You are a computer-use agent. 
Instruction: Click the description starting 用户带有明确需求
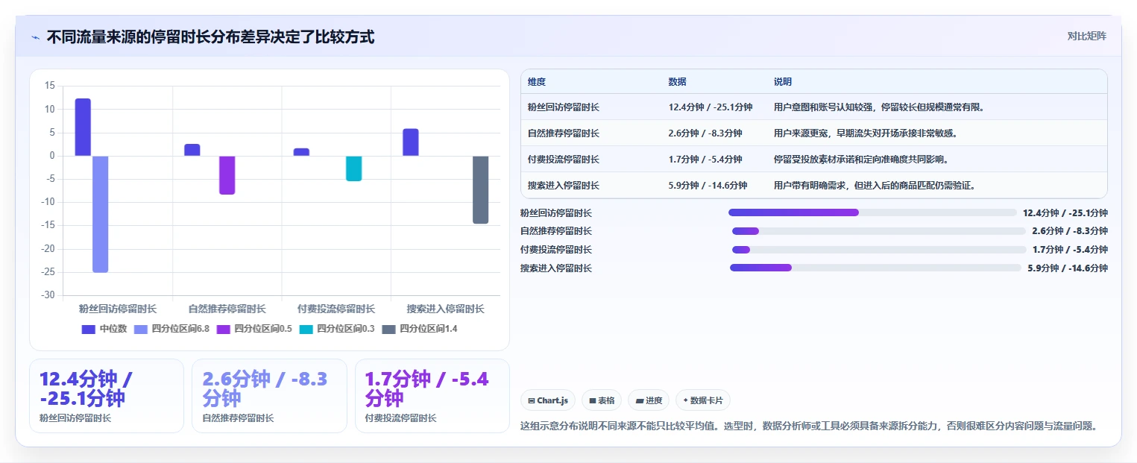coord(875,186)
